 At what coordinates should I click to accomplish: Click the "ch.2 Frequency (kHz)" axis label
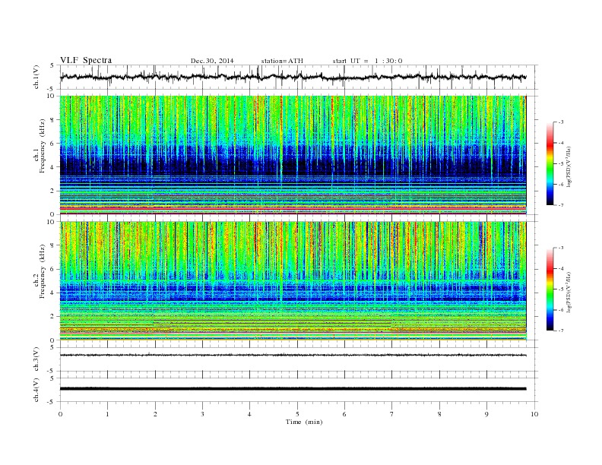(x=40, y=271)
